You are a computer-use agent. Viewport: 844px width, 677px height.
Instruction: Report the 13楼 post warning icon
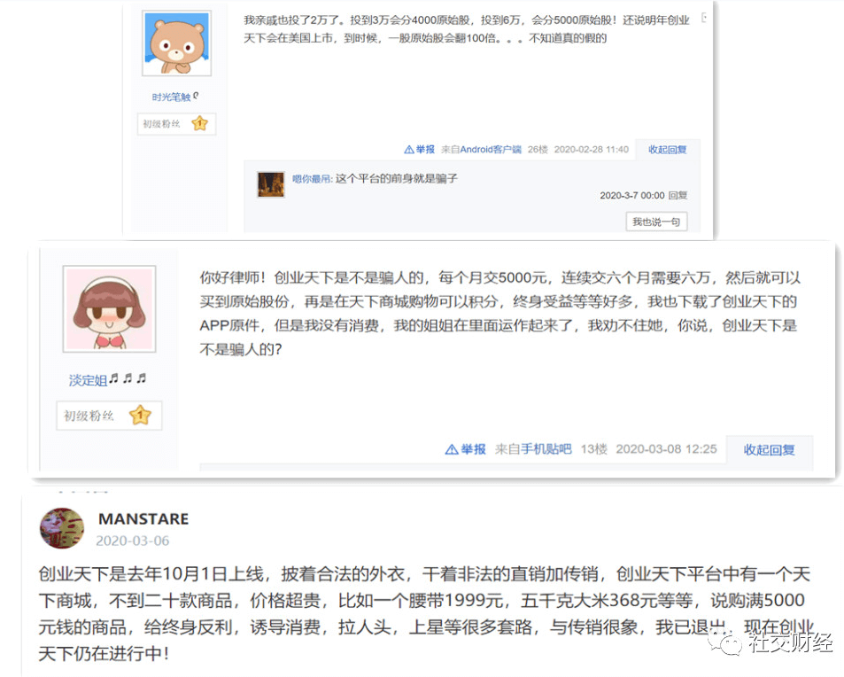click(x=452, y=449)
